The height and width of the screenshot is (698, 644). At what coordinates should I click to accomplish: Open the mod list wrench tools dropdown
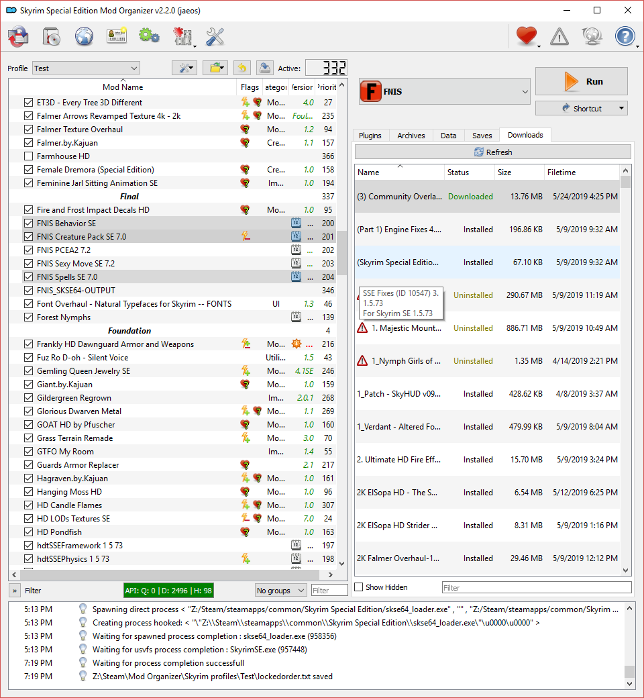click(x=184, y=68)
